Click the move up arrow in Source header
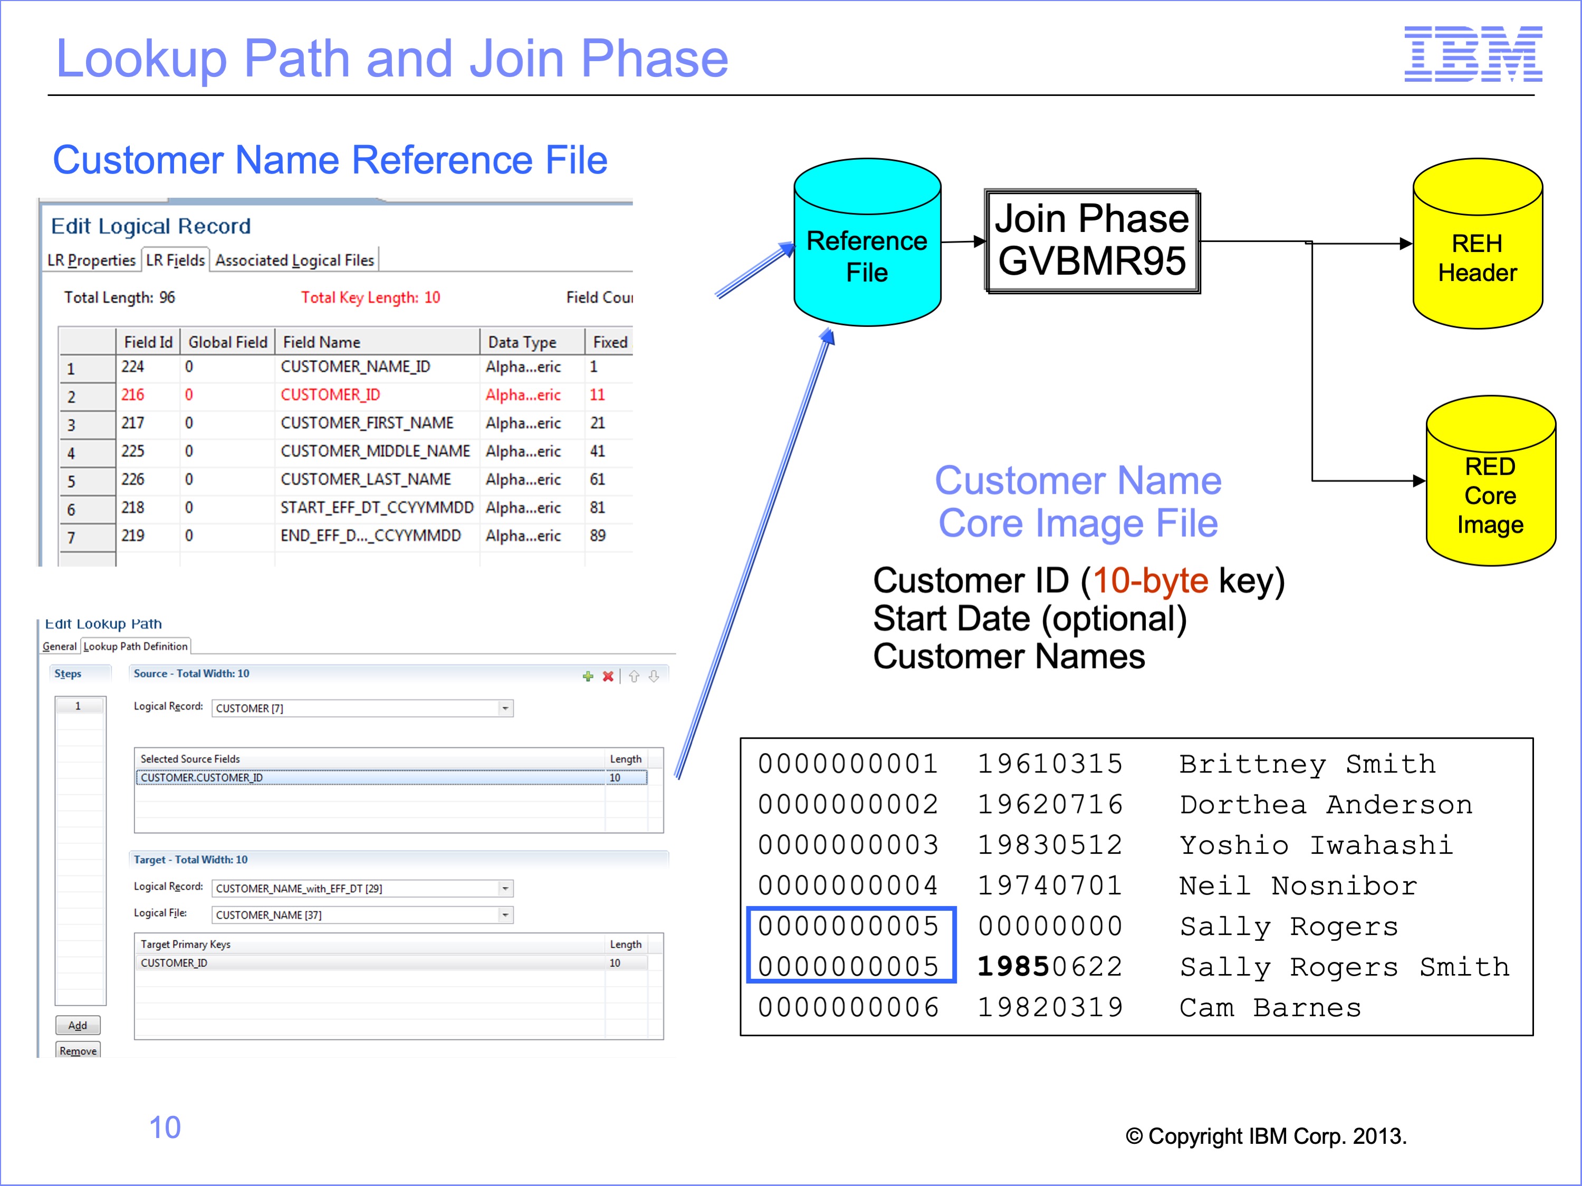Image resolution: width=1582 pixels, height=1186 pixels. [634, 676]
